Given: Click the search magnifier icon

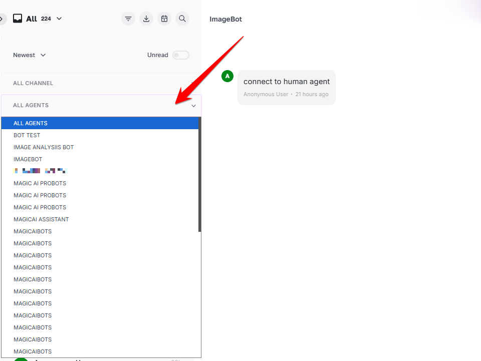Looking at the screenshot, I should (182, 19).
